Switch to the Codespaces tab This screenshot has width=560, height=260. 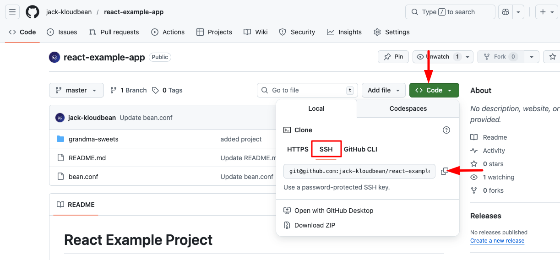[x=408, y=108]
